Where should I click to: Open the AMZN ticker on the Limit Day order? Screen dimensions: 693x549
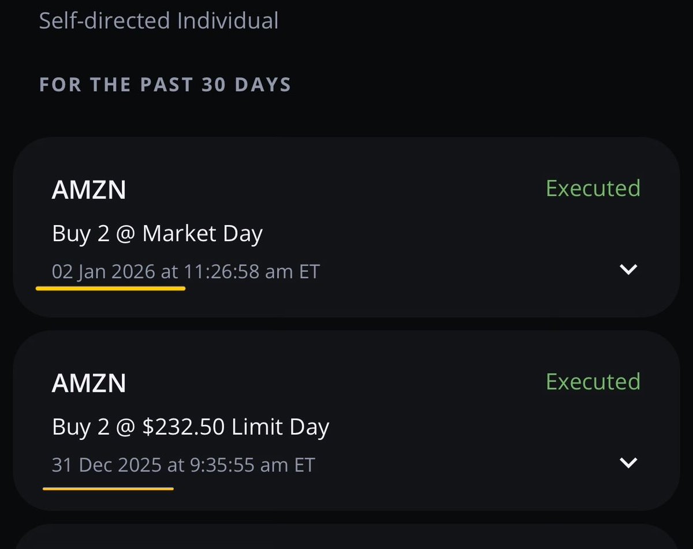[x=89, y=384]
